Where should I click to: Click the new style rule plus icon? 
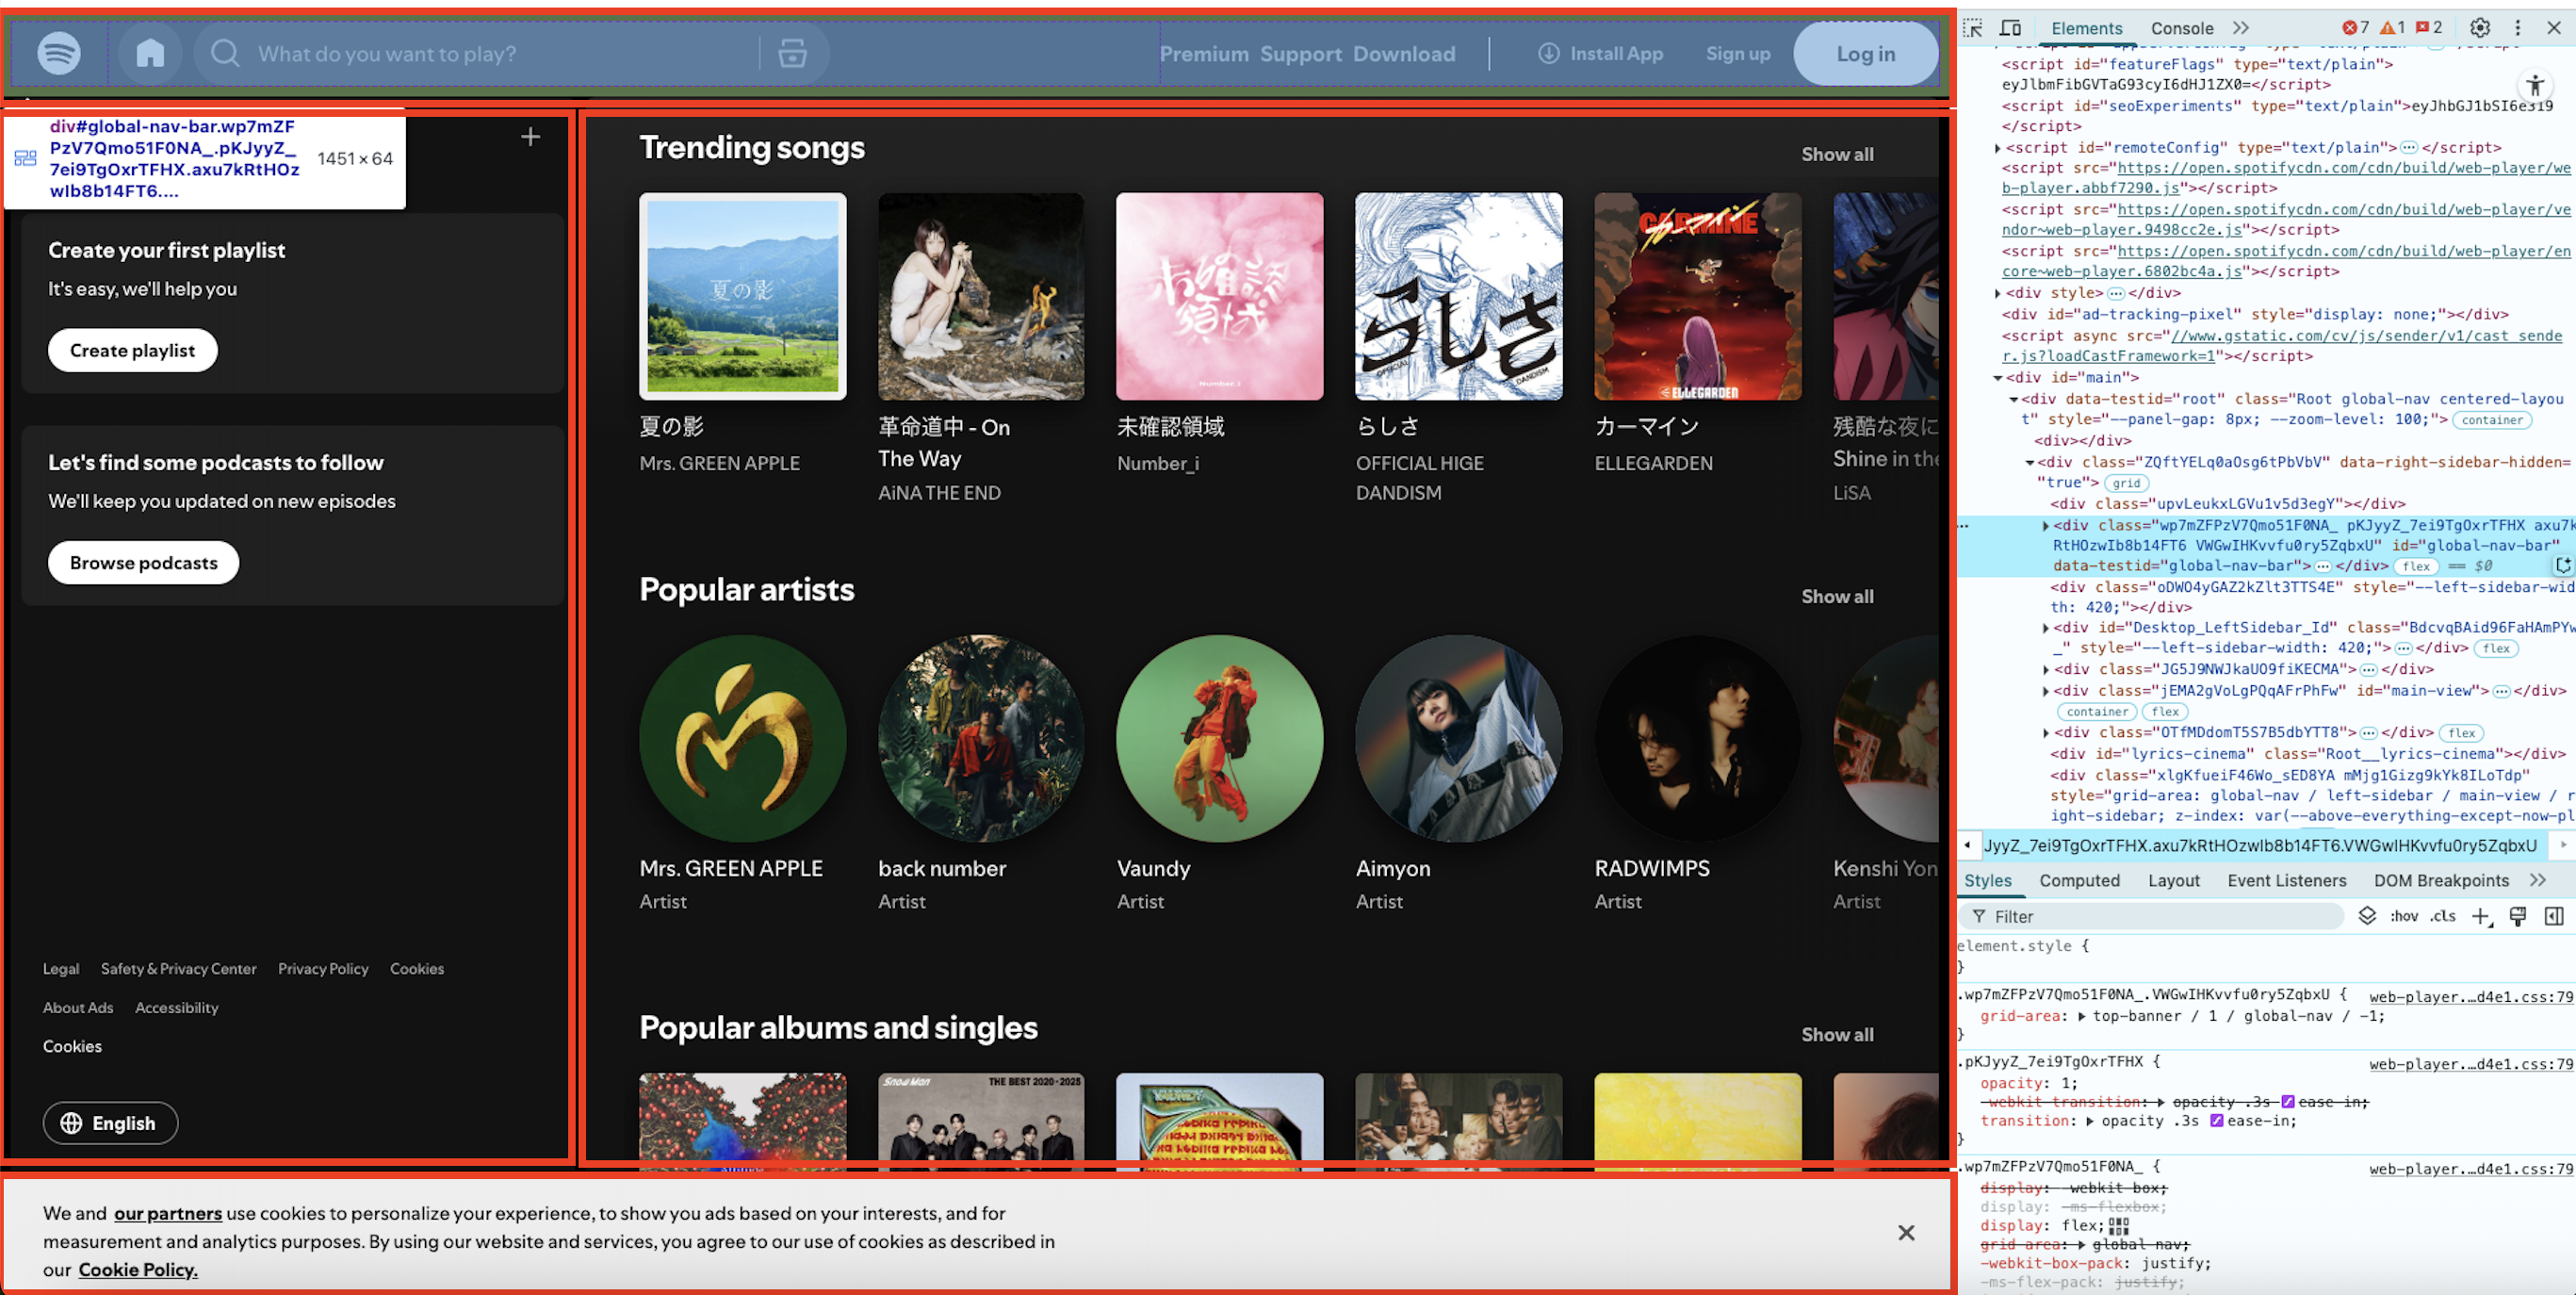coord(2480,916)
